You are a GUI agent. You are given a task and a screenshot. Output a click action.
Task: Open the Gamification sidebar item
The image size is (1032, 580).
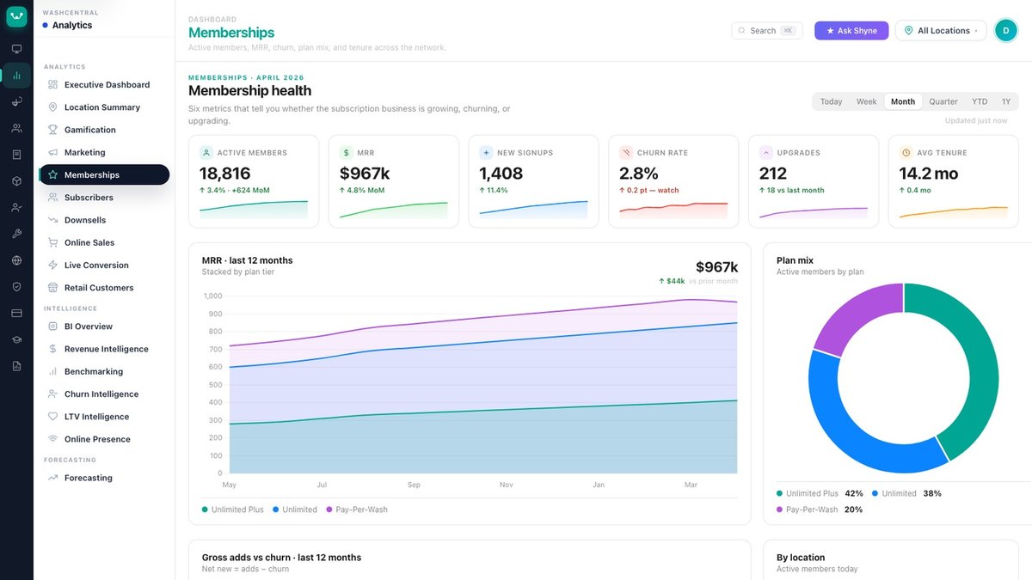point(104,130)
